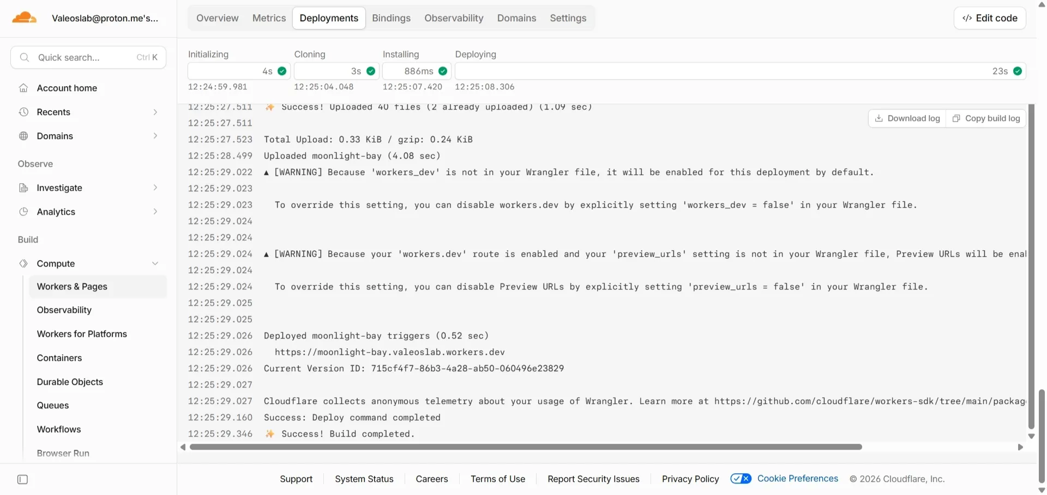1047x495 pixels.
Task: Click the System Status footer link
Action: pos(364,479)
